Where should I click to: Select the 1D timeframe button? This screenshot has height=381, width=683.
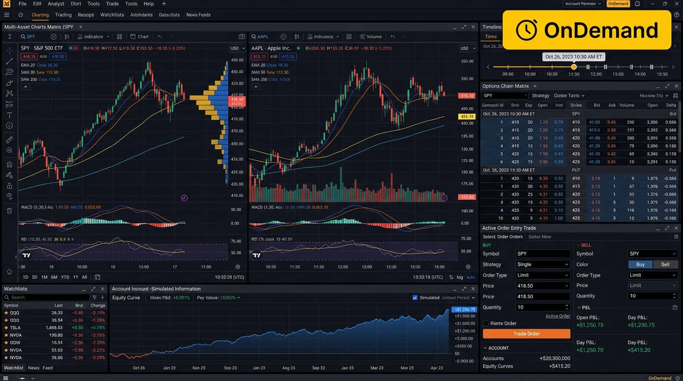coord(26,277)
